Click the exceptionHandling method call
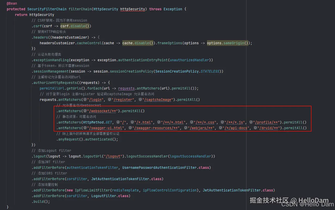Screen dimensions: 335x210 (52, 60)
